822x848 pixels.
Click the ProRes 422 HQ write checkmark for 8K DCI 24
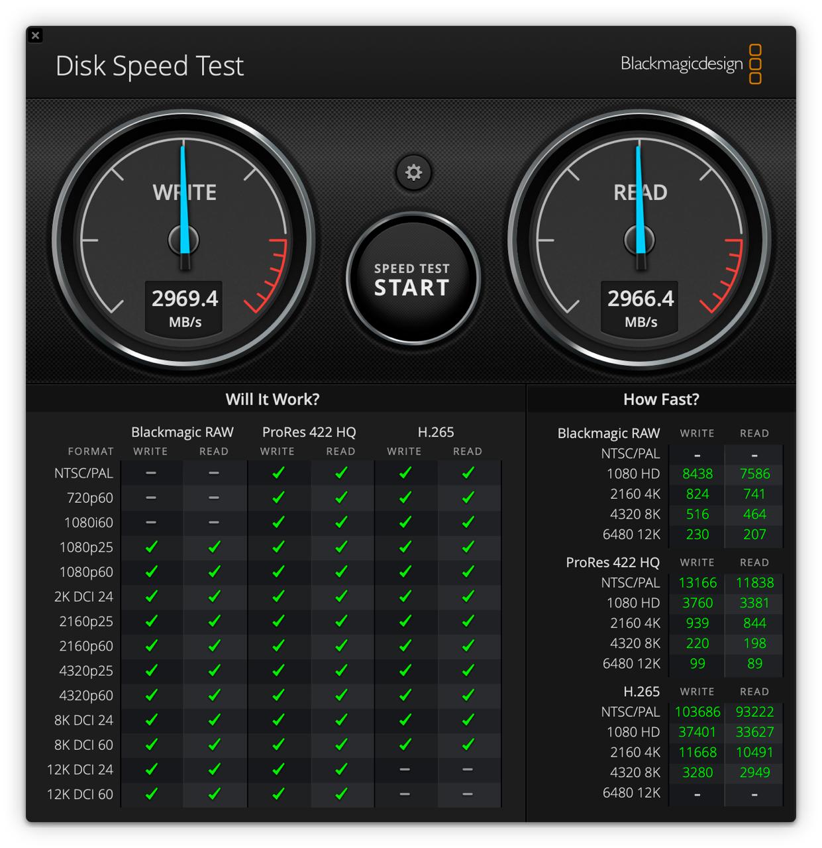[x=278, y=719]
